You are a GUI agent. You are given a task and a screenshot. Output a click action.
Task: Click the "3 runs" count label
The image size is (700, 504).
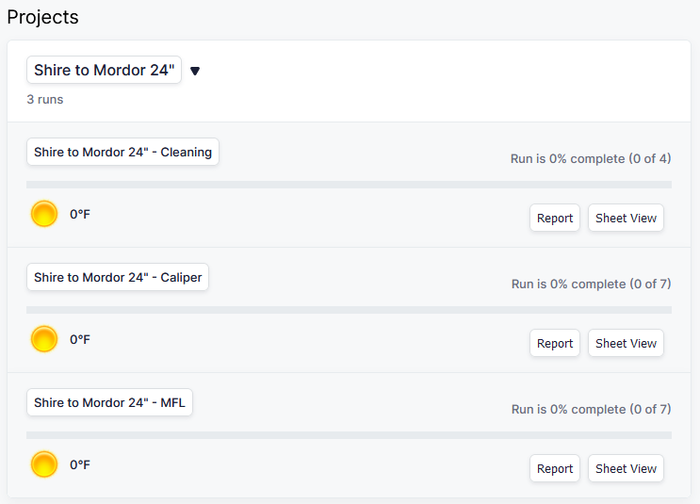point(45,99)
